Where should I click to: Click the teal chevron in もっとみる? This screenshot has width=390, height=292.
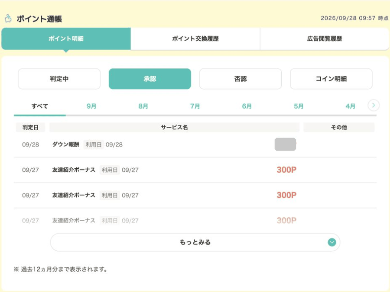[332, 242]
